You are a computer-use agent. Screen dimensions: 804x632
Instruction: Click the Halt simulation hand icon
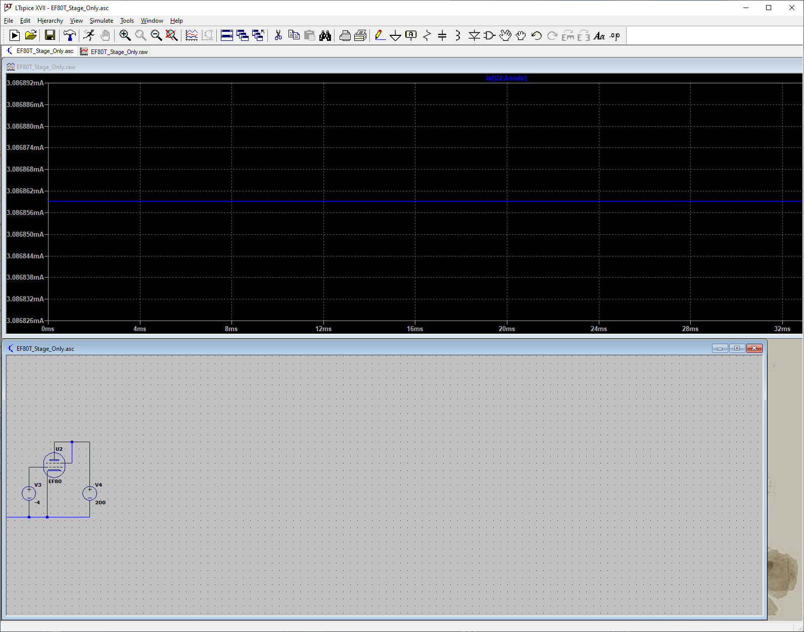point(105,35)
